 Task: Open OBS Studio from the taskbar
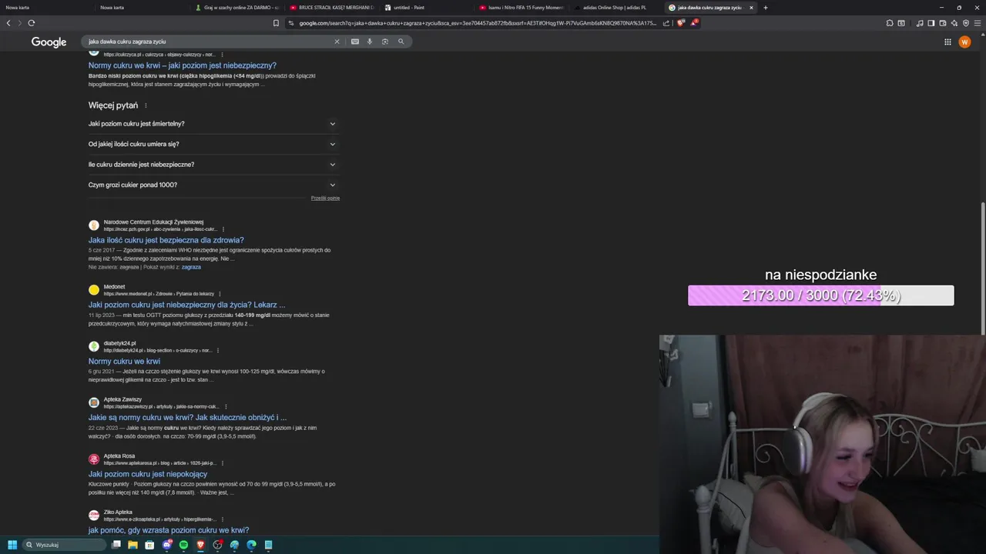point(218,545)
